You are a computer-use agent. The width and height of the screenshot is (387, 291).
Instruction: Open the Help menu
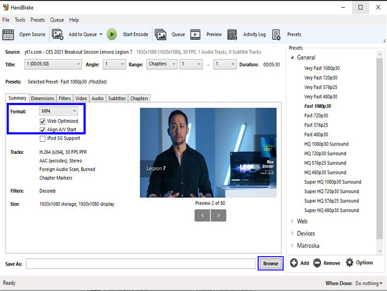pyautogui.click(x=74, y=20)
